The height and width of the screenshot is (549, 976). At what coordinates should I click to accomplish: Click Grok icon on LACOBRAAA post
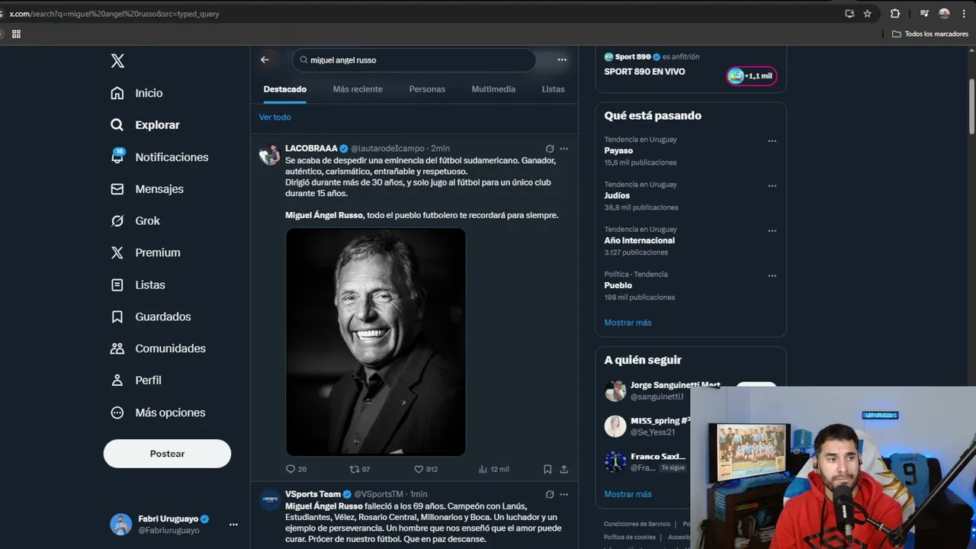pyautogui.click(x=550, y=149)
